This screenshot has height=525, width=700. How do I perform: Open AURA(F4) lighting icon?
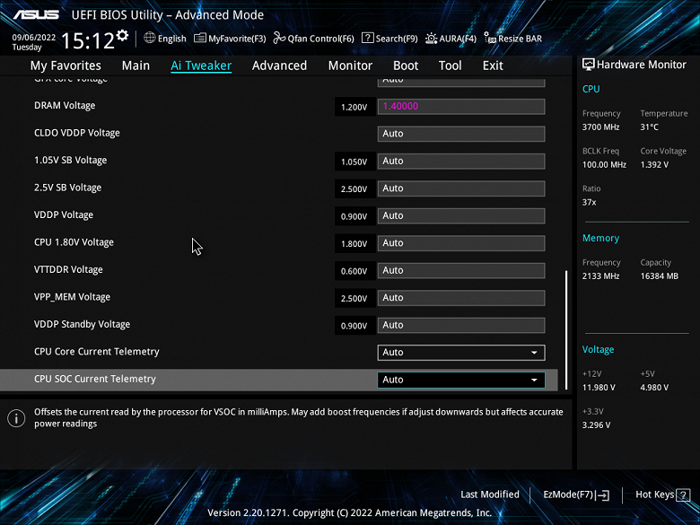pyautogui.click(x=431, y=39)
